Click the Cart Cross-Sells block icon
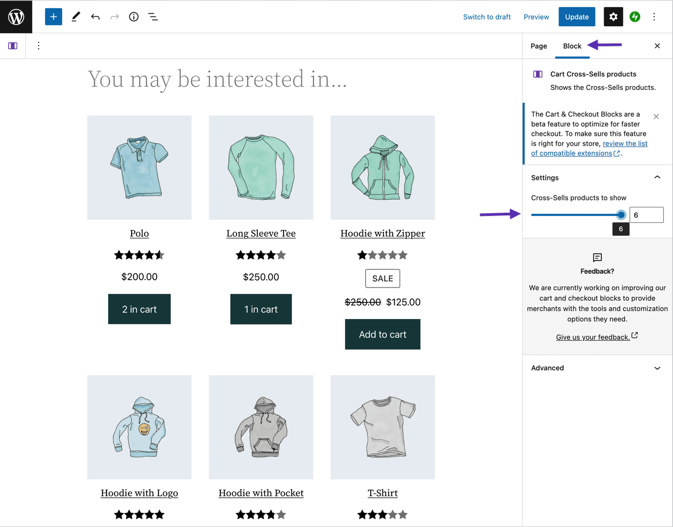The height and width of the screenshot is (527, 673). coord(537,74)
